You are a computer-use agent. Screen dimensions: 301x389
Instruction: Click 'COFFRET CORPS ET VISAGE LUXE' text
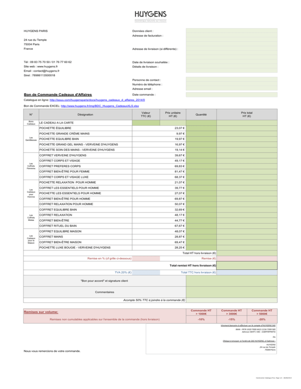[x=64, y=177]
